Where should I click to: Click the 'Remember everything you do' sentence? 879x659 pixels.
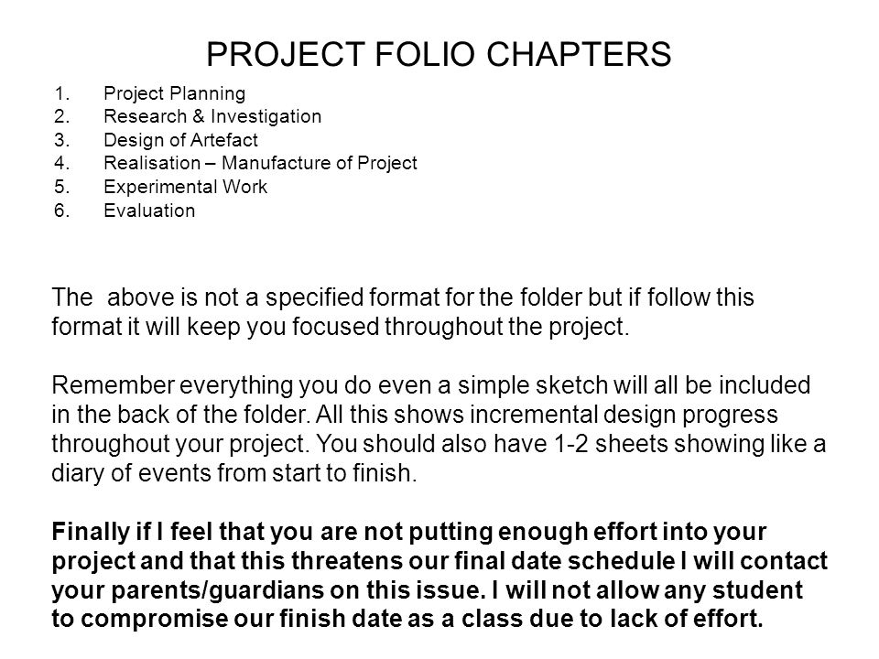click(x=431, y=385)
